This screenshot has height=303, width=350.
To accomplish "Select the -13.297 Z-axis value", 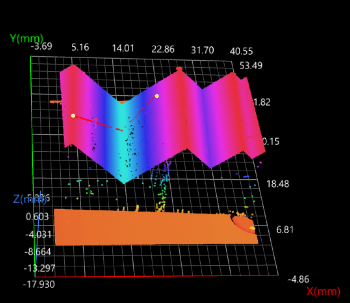I will pos(40,268).
